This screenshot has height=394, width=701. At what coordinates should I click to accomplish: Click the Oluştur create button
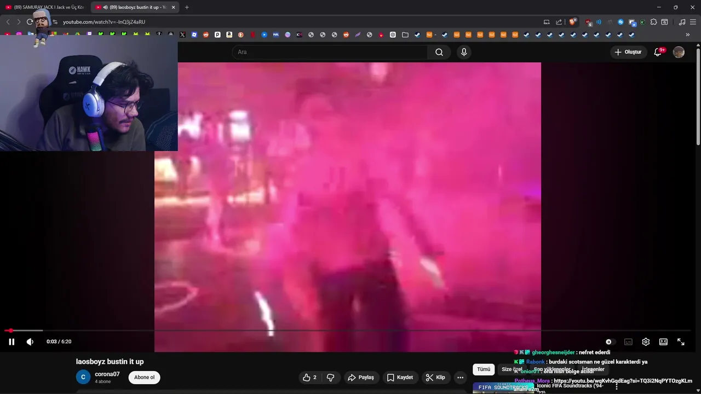pos(628,52)
